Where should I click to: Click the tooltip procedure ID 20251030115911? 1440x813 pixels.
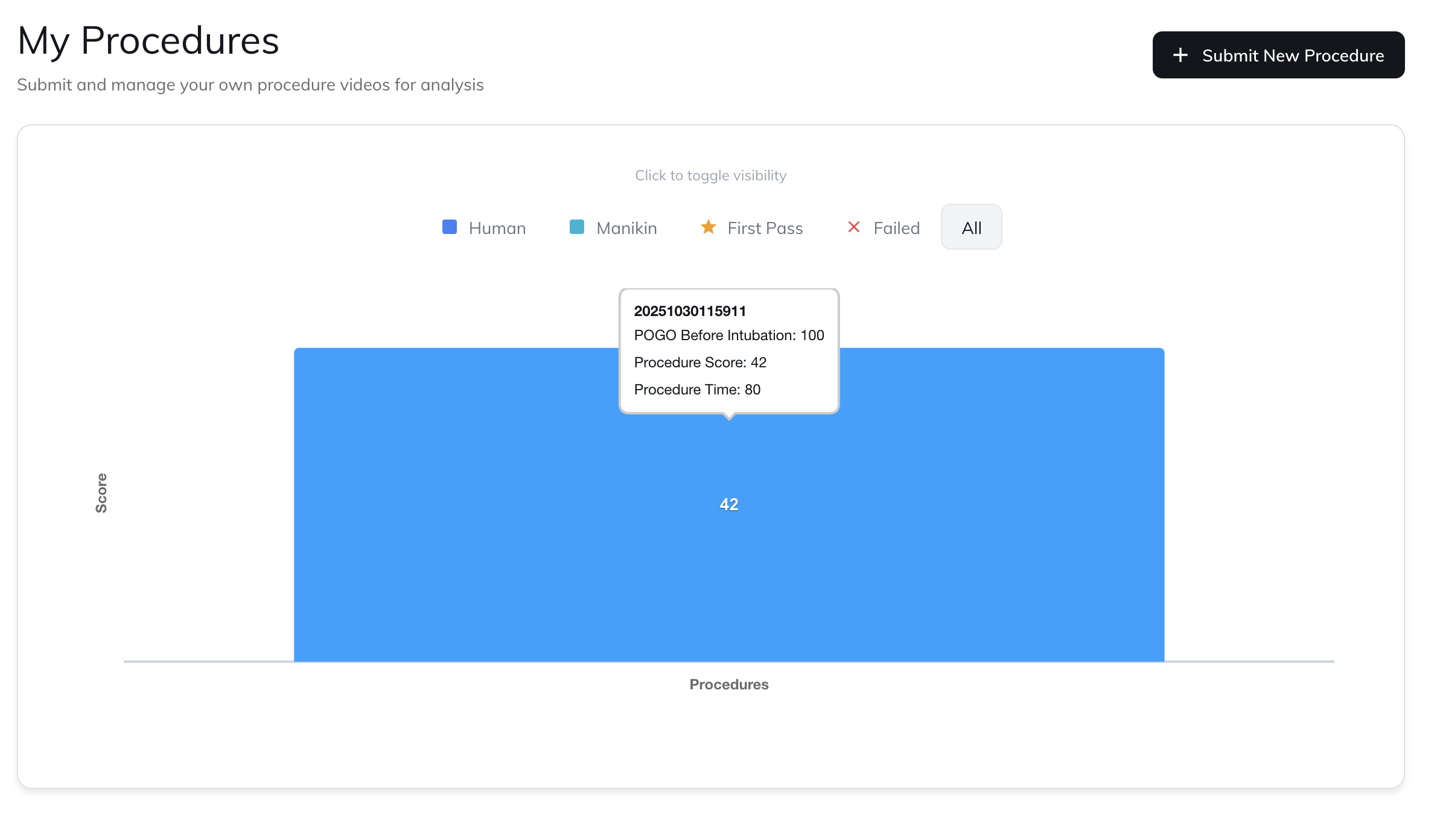(689, 311)
